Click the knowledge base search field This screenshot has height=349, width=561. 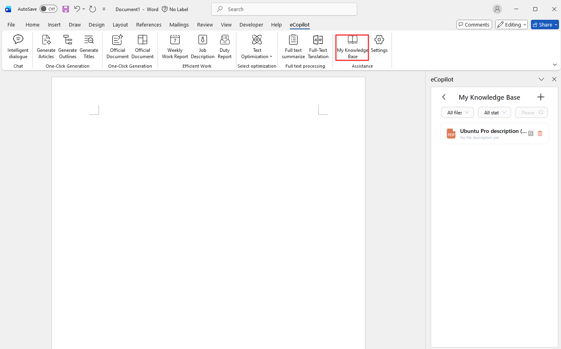(529, 113)
